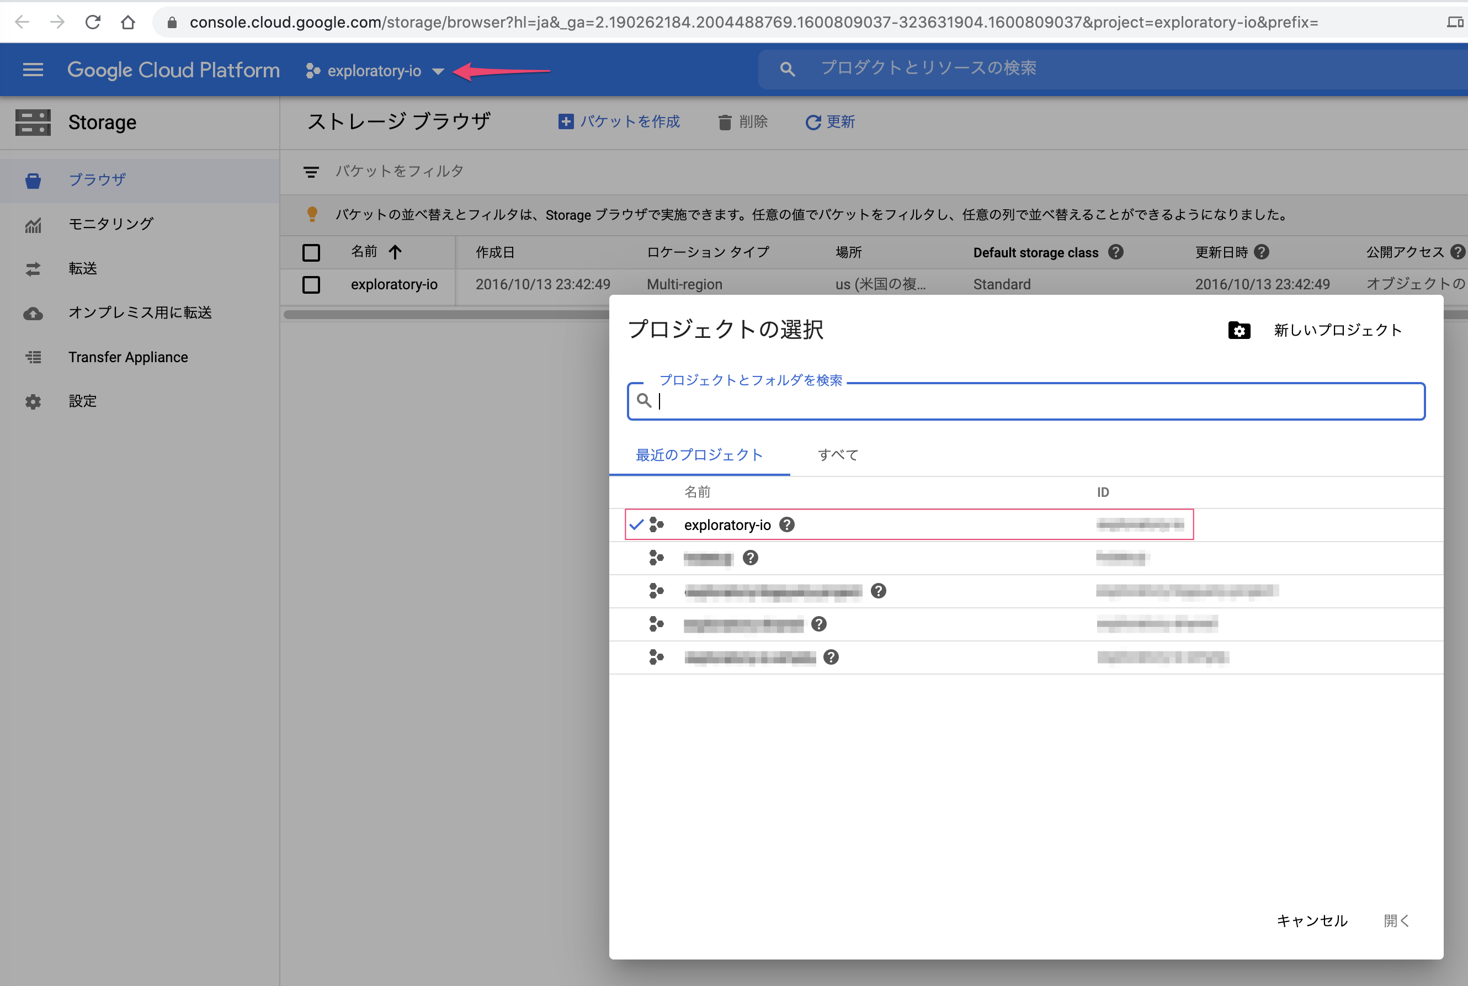Viewport: 1468px width, 986px height.
Task: Click the Multi-region cell
Action: point(684,284)
